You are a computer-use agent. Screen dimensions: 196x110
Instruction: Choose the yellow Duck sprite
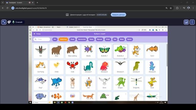[152, 83]
